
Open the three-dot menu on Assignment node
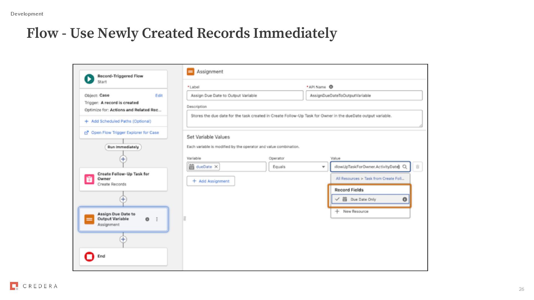[x=157, y=219]
